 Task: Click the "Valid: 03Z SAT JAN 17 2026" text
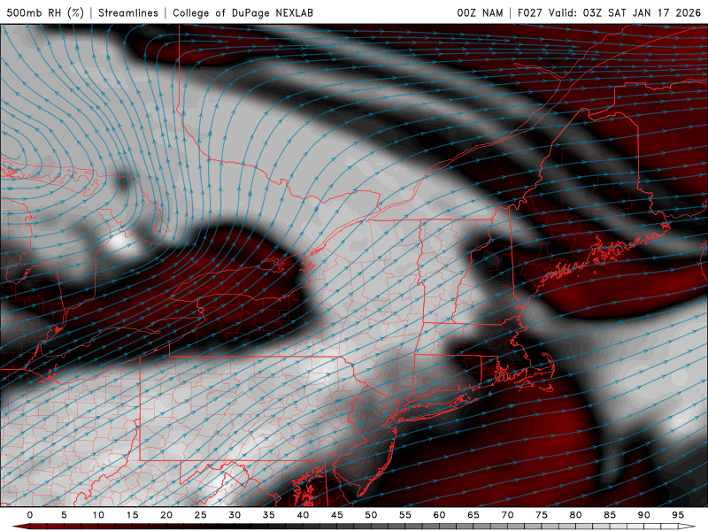coord(625,12)
